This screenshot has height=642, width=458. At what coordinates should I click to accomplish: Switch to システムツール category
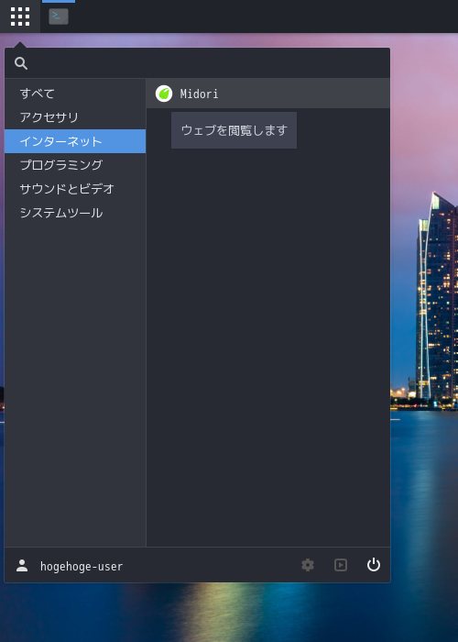tap(75, 213)
